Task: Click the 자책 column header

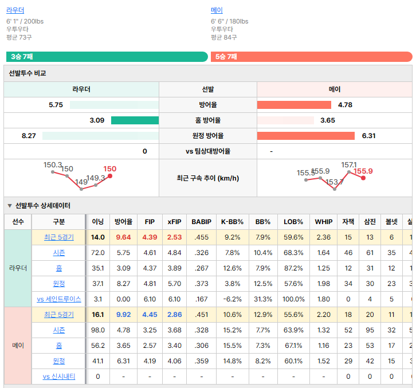Action: [348, 222]
